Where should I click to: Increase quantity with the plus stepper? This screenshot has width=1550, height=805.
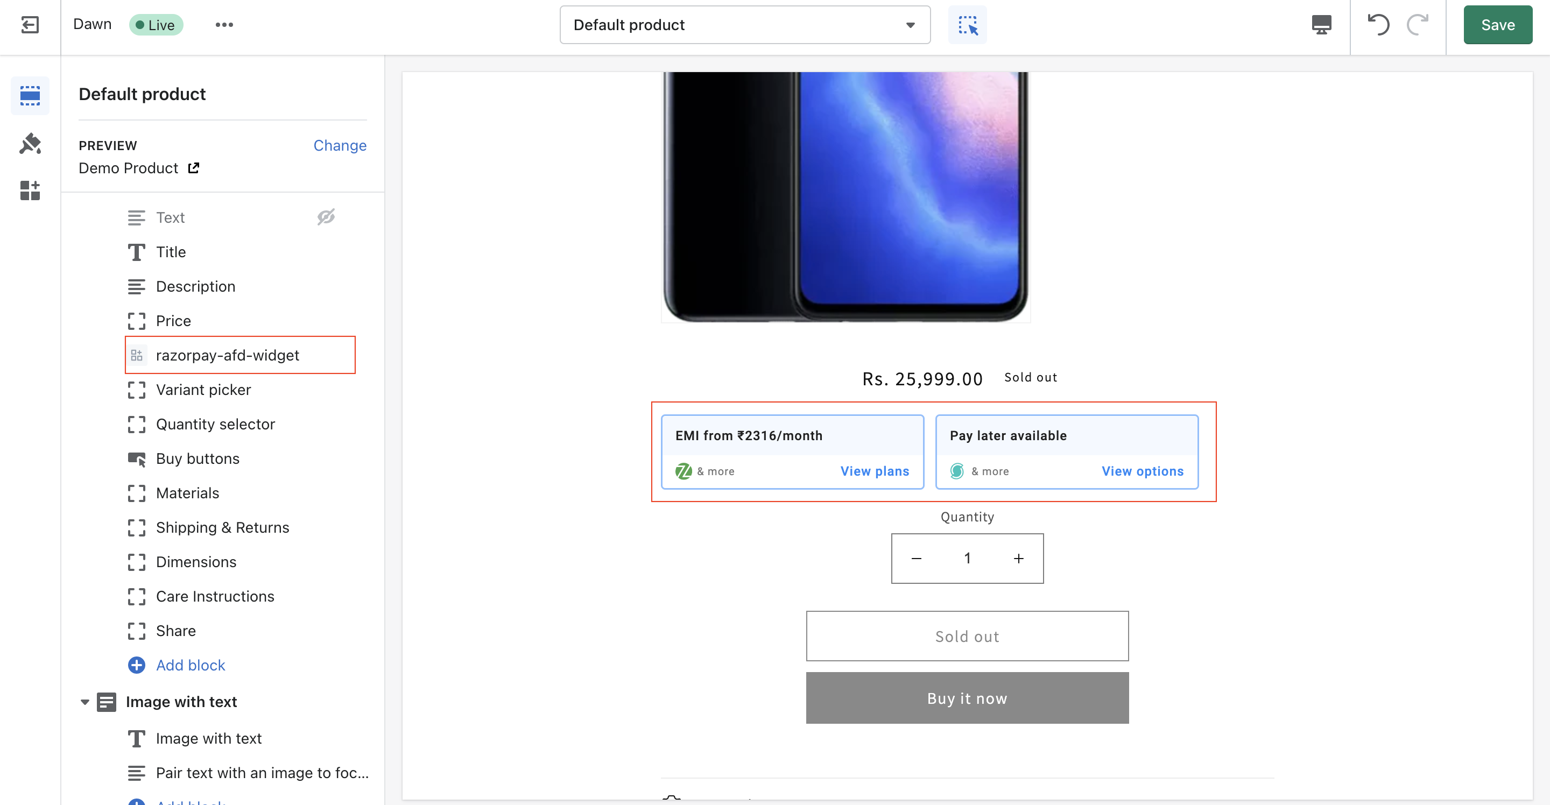pyautogui.click(x=1019, y=559)
